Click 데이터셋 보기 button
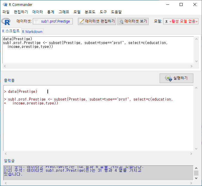 click(x=133, y=21)
